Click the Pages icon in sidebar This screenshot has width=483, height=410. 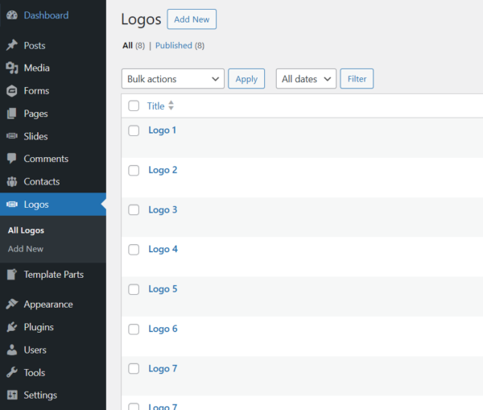[12, 114]
